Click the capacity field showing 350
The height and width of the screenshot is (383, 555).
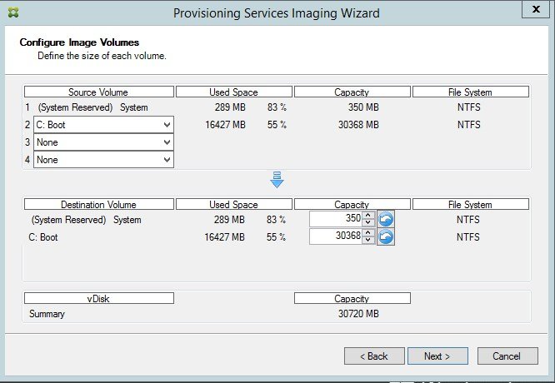coord(335,220)
